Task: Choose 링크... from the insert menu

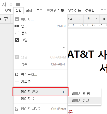Action: (x=40, y=26)
